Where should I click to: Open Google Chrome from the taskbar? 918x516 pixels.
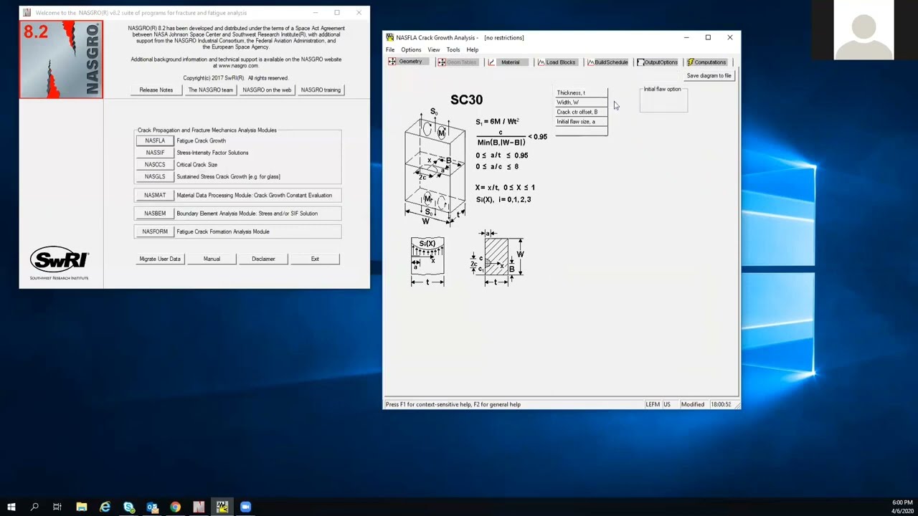coord(176,507)
